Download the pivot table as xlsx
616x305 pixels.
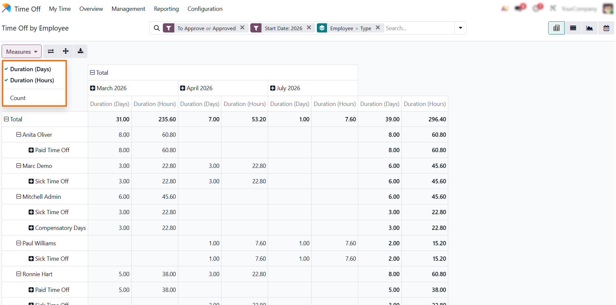pos(80,51)
